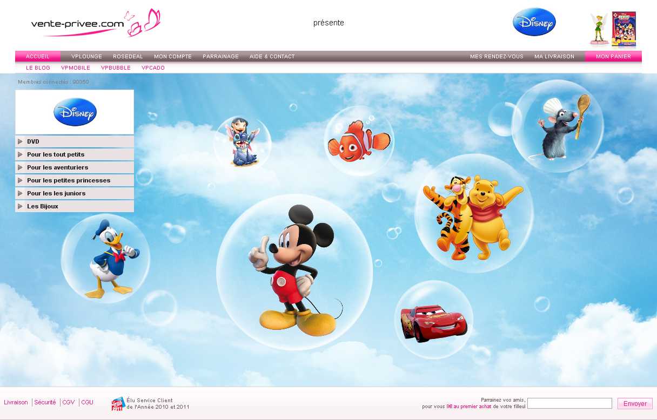This screenshot has width=657, height=420.
Task: Click the Donald Duck bubble
Action: pos(106,259)
